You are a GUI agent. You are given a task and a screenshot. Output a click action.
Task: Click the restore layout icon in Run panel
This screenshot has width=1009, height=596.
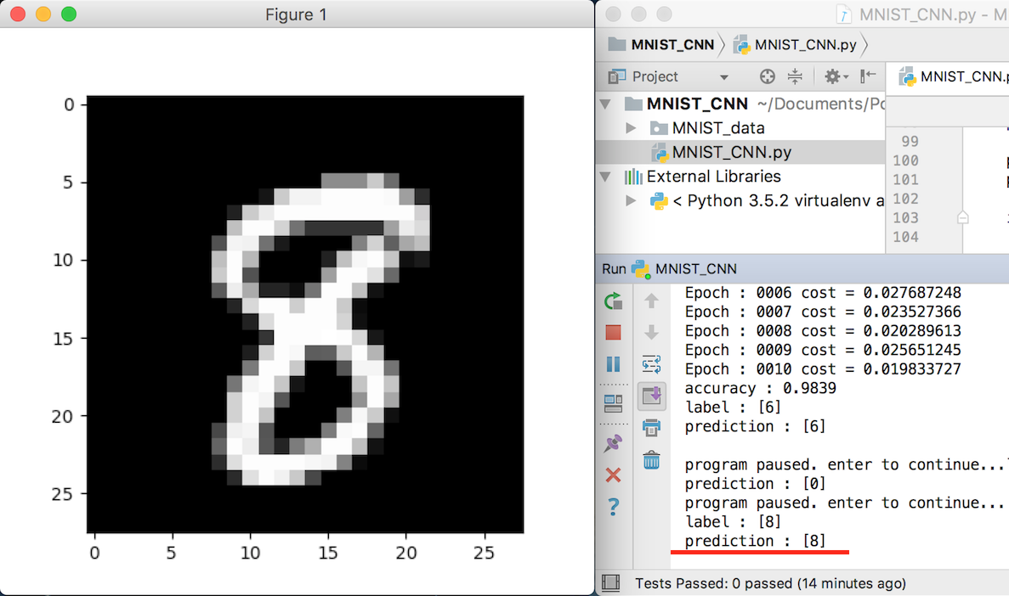click(613, 403)
